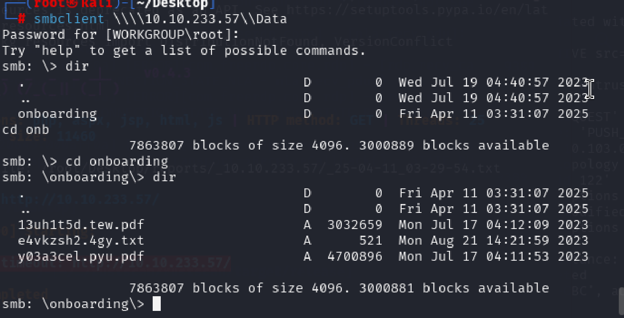Viewport: 624px width, 318px height.
Task: Click the 10.10.233.57 Data share path
Action: click(x=200, y=19)
